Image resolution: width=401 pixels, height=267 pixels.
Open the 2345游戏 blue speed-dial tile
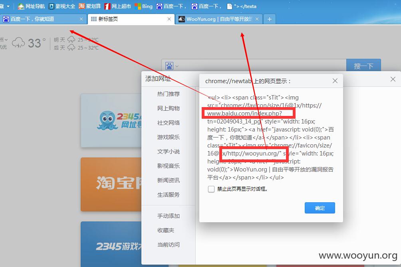click(x=111, y=244)
